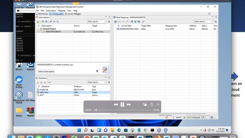Pause the video playback
The image size is (245, 138).
(122, 105)
